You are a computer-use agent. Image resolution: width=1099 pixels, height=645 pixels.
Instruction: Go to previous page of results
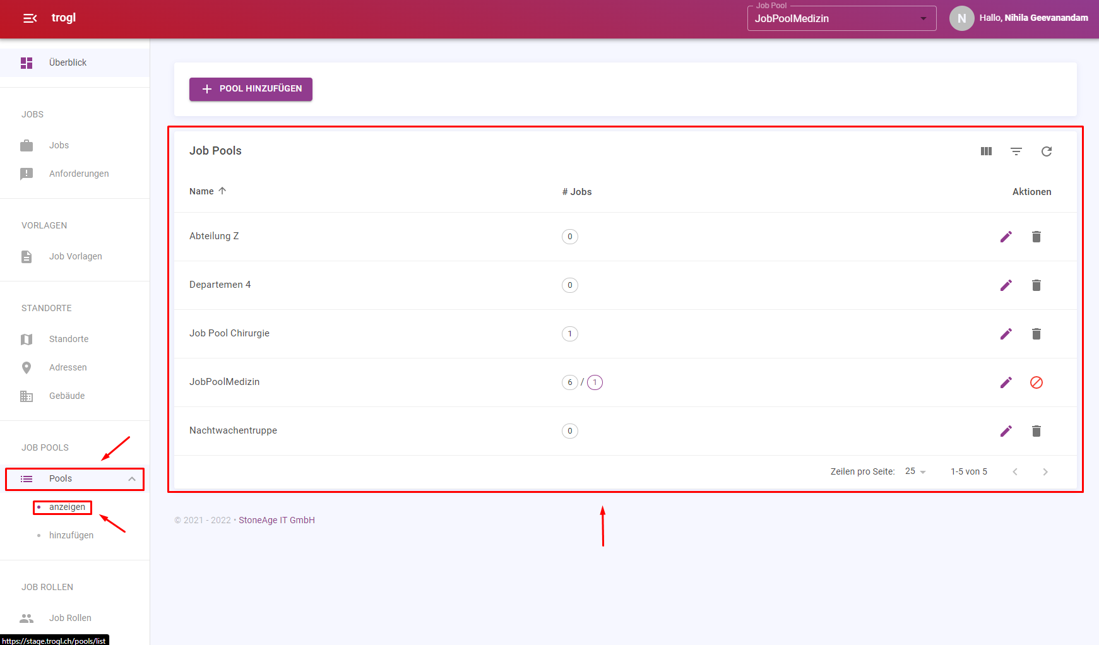[x=1015, y=472]
